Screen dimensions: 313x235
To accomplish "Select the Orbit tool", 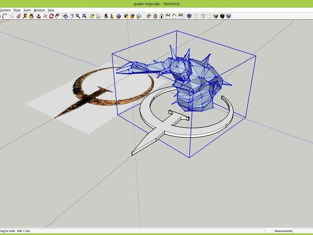I will point(65,16).
